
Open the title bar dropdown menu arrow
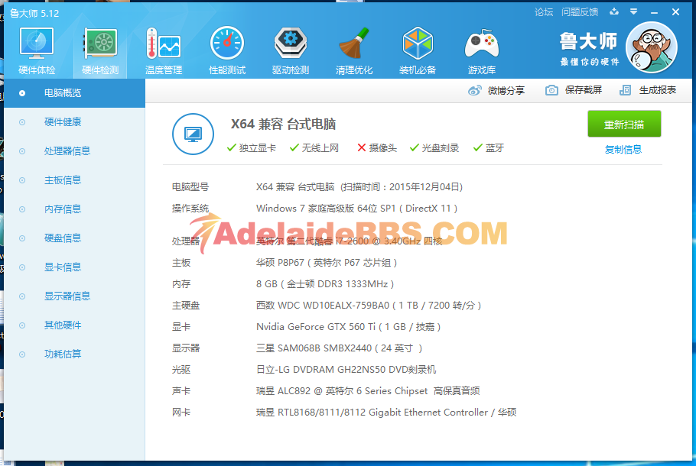(x=634, y=11)
